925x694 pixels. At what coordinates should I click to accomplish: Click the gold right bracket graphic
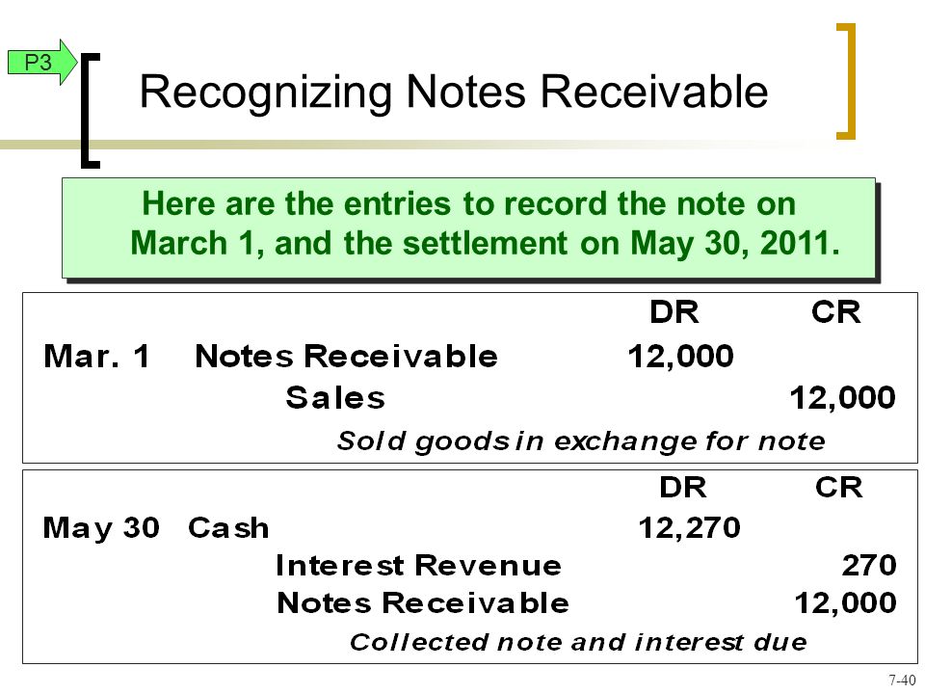coord(846,81)
